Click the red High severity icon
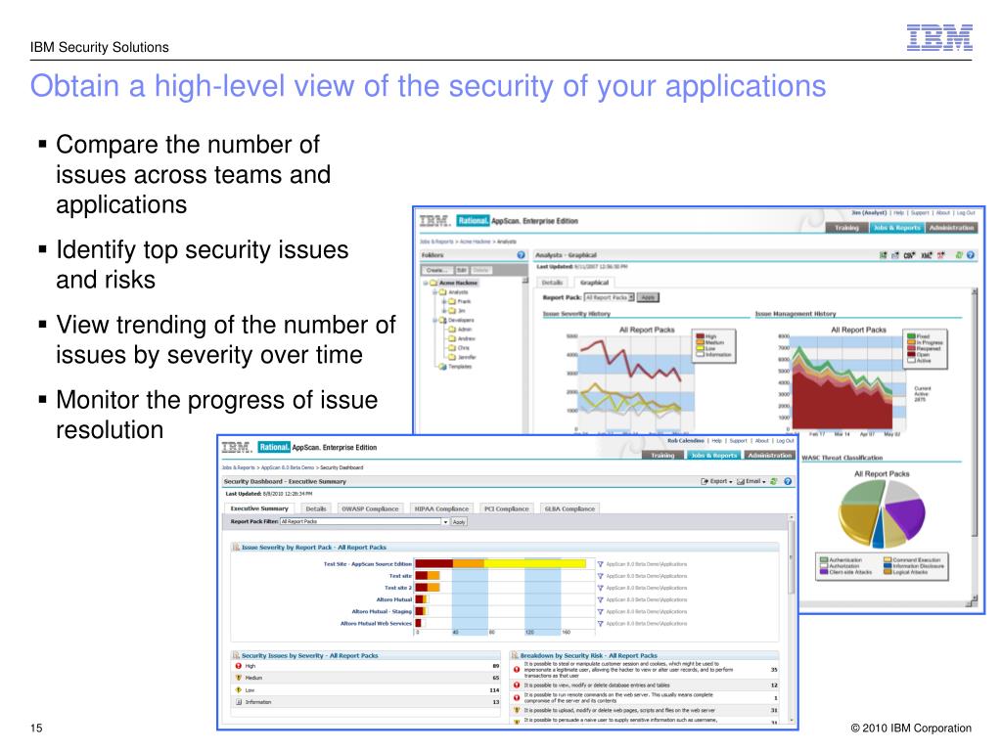Image resolution: width=1002 pixels, height=751 pixels. [239, 666]
